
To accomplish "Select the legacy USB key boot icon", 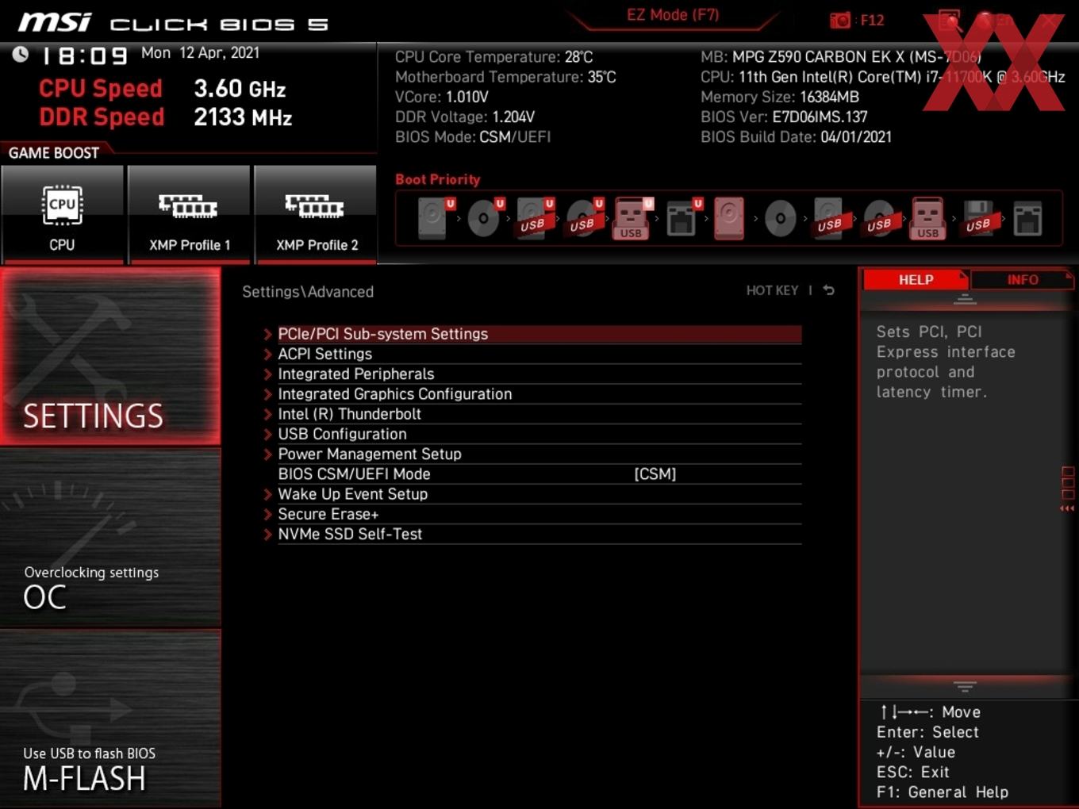I will (x=927, y=218).
